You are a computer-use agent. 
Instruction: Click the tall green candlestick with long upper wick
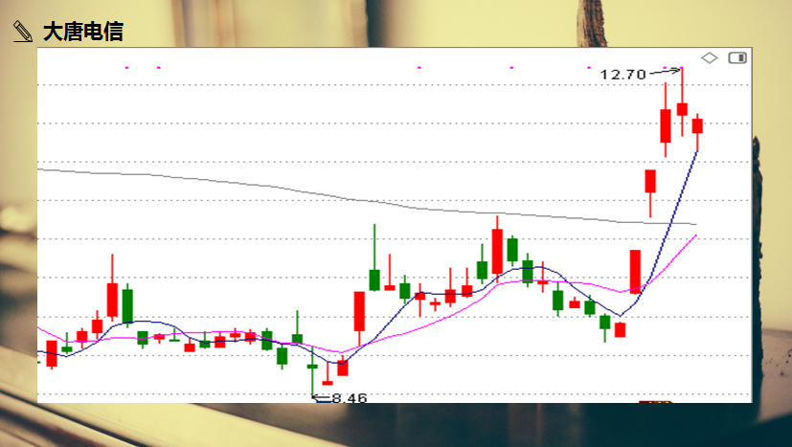click(x=374, y=279)
